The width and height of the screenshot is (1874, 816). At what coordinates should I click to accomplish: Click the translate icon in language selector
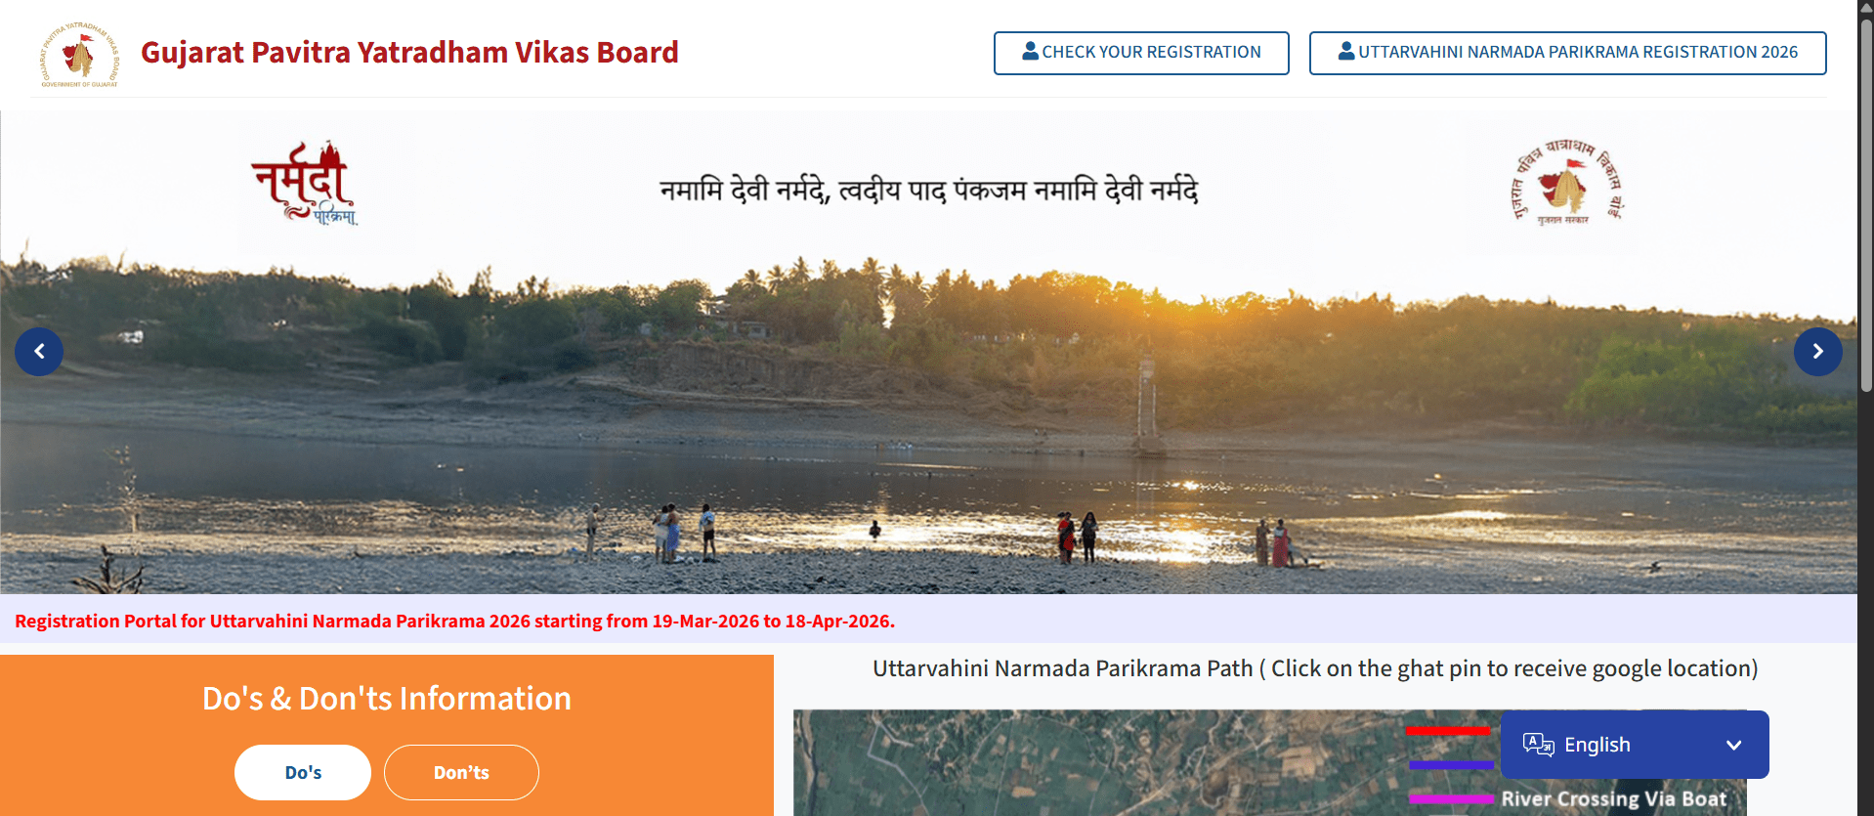(1538, 745)
